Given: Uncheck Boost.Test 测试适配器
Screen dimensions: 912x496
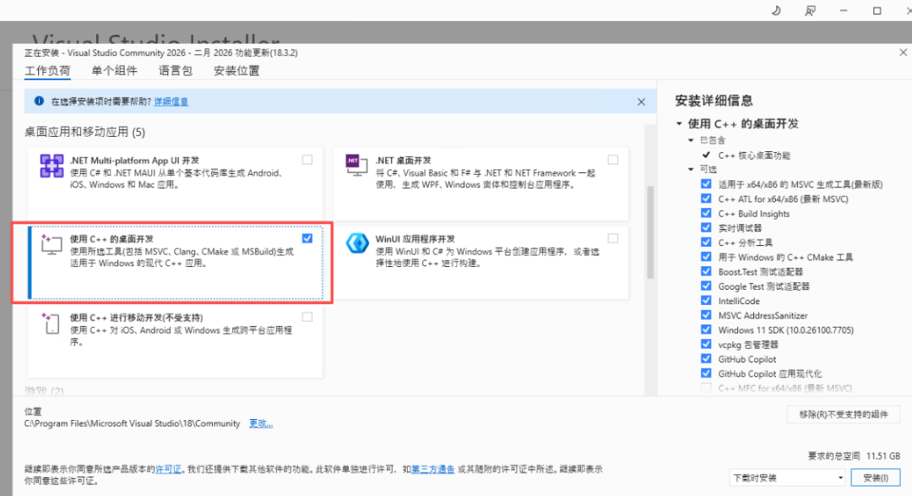Looking at the screenshot, I should tap(706, 271).
